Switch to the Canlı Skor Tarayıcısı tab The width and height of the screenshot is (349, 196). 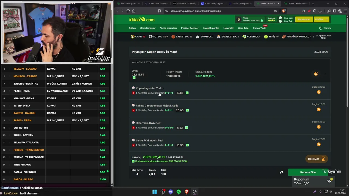tap(157, 4)
